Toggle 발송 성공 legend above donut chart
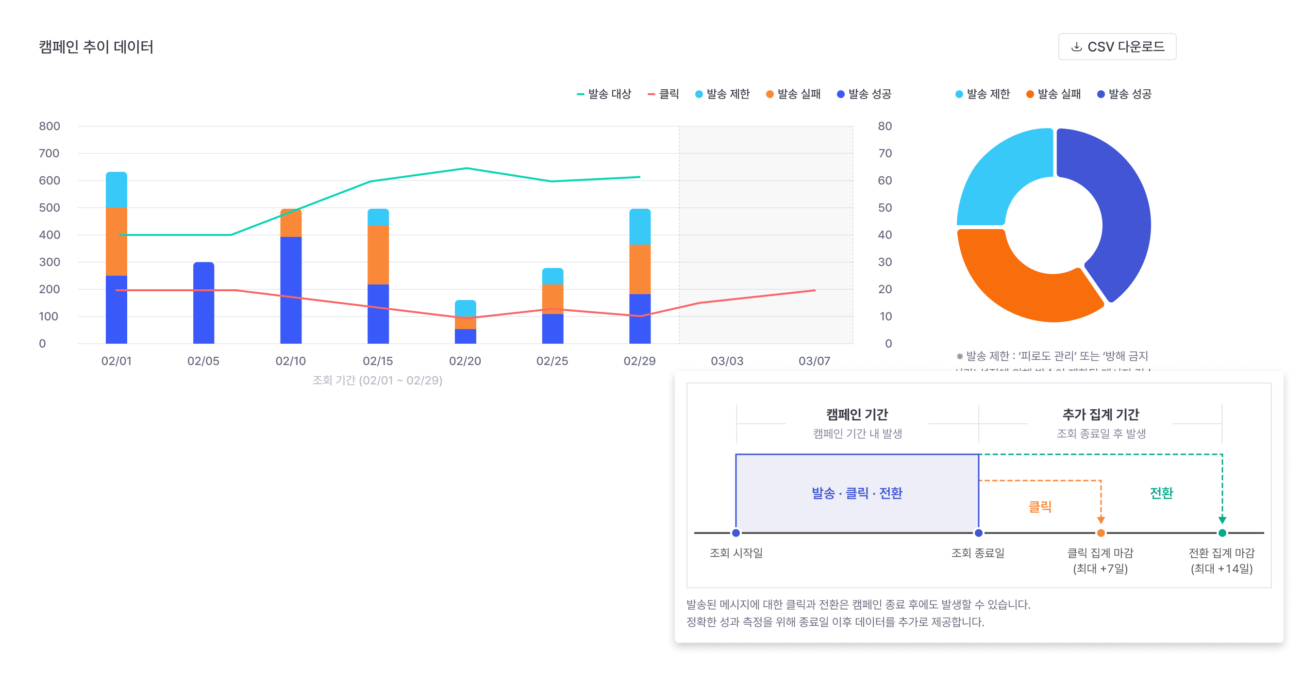The width and height of the screenshot is (1303, 699). (1124, 94)
